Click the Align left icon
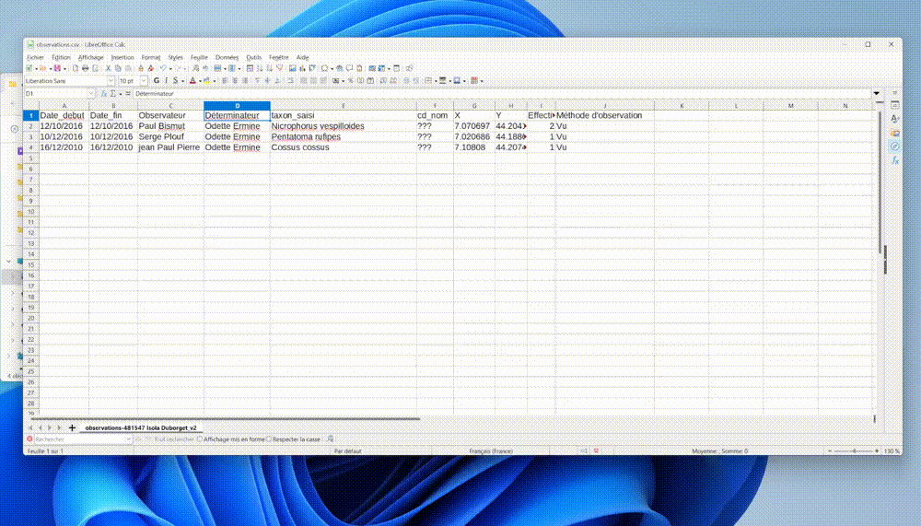This screenshot has width=921, height=526. point(225,80)
